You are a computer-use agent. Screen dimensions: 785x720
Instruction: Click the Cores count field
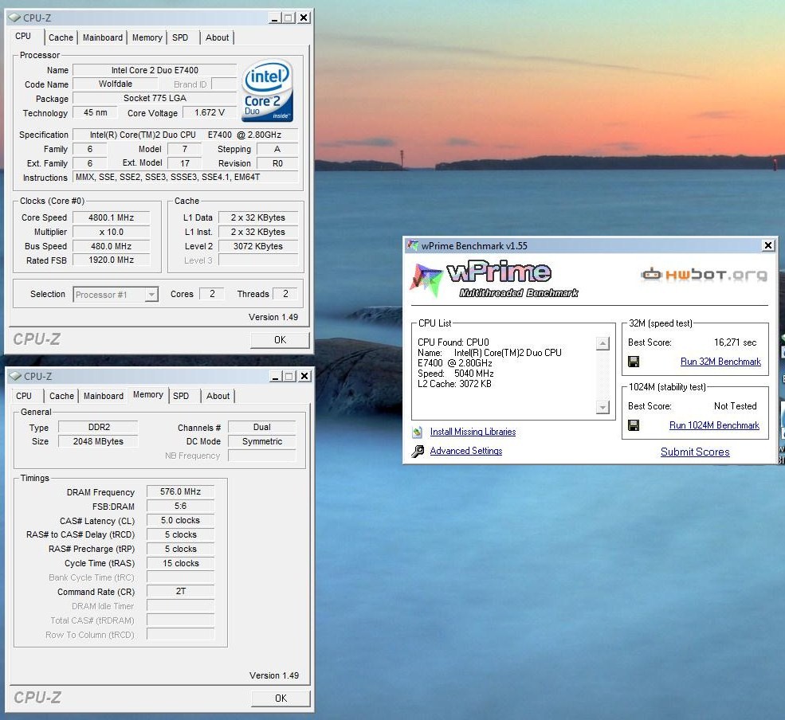coord(212,294)
